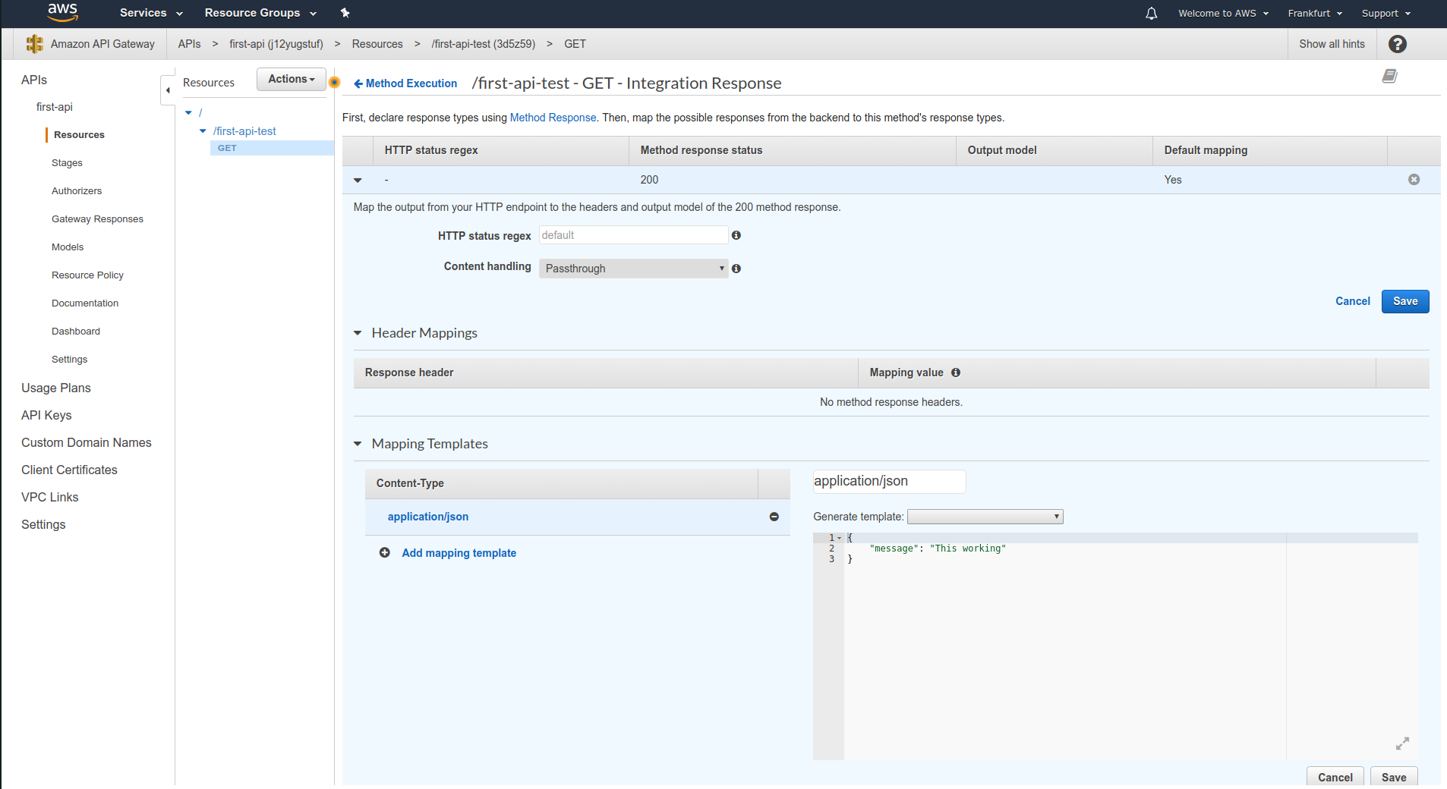This screenshot has width=1447, height=789.
Task: Select application/json content type row
Action: [577, 517]
